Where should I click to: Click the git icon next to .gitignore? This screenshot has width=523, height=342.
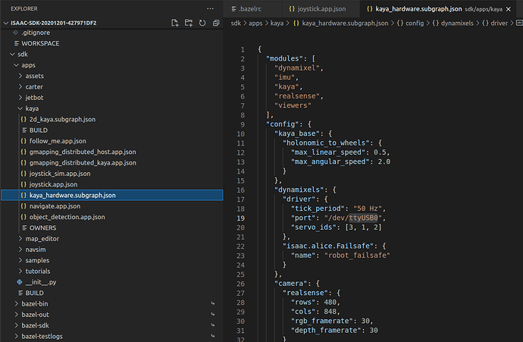pyautogui.click(x=15, y=33)
